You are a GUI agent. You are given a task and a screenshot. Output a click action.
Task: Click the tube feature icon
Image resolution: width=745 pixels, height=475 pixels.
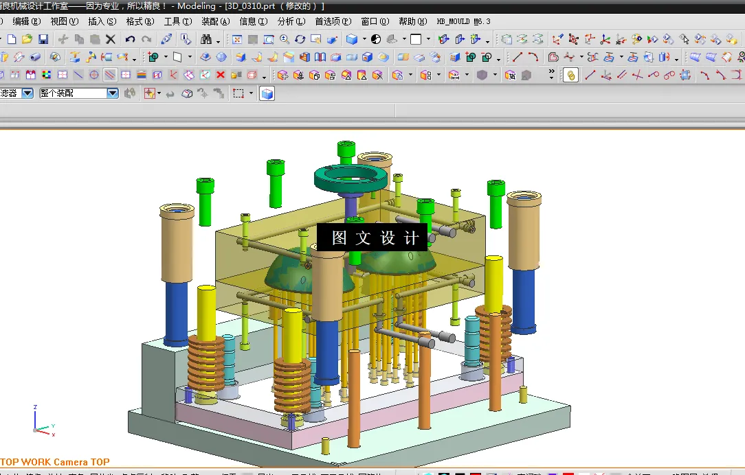tap(35, 58)
